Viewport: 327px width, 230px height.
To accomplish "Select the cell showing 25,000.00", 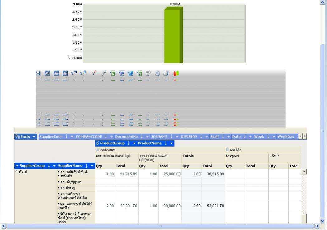I will point(170,174).
